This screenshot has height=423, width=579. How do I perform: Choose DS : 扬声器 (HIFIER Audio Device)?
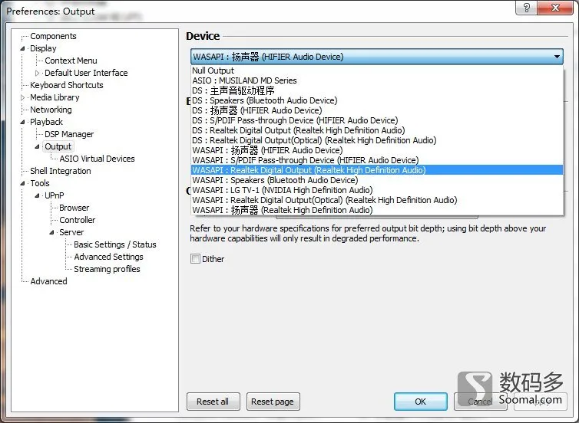click(x=377, y=110)
